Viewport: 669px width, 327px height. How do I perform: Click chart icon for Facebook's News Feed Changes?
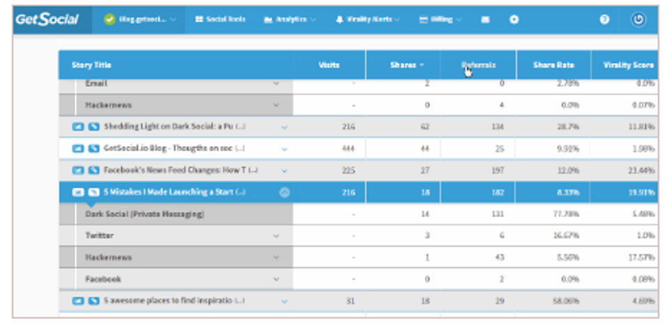coord(77,170)
